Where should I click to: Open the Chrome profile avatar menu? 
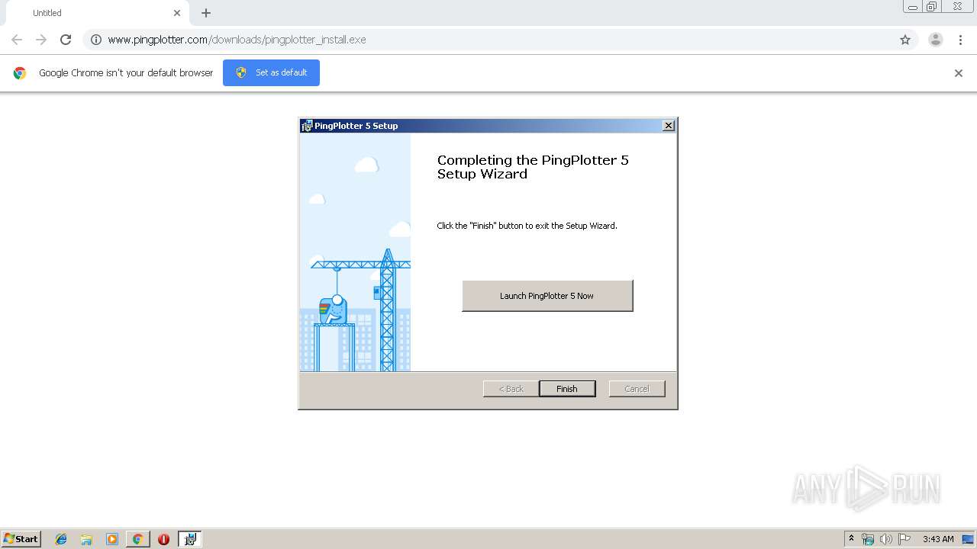coord(936,40)
